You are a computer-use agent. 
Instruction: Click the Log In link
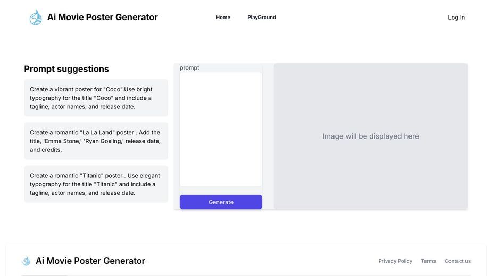point(456,18)
